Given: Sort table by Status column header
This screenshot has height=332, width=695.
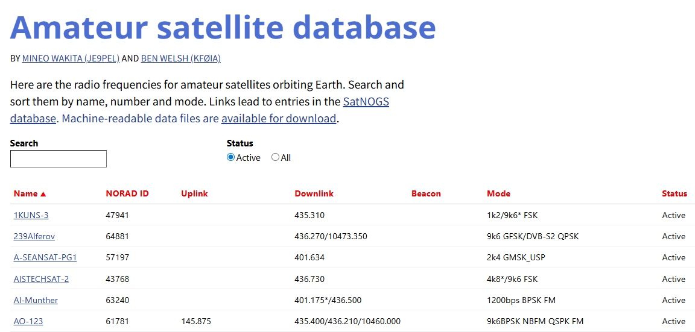Looking at the screenshot, I should coord(674,193).
